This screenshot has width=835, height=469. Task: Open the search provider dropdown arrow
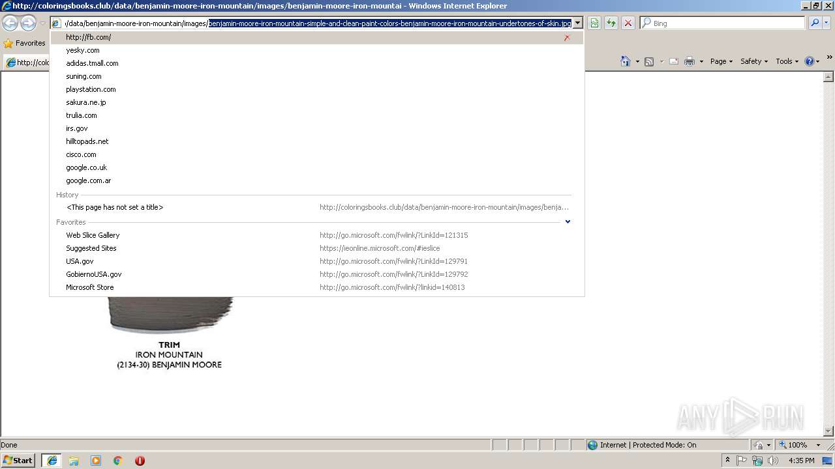(x=826, y=23)
